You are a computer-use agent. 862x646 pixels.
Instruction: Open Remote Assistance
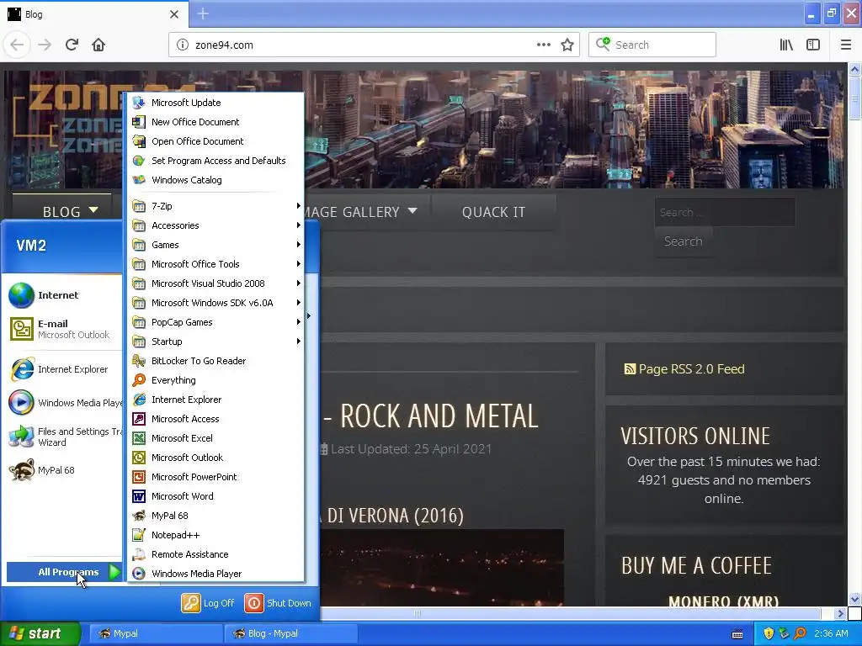click(215, 554)
